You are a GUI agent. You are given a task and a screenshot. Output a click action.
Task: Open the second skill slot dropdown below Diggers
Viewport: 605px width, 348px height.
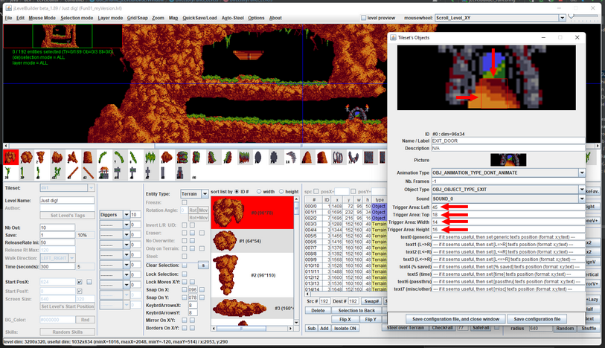click(127, 225)
